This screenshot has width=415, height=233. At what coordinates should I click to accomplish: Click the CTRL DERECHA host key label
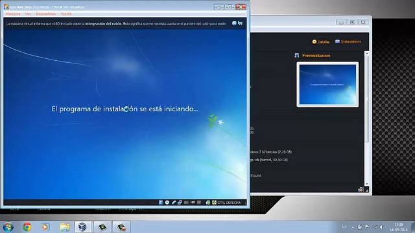tap(229, 203)
